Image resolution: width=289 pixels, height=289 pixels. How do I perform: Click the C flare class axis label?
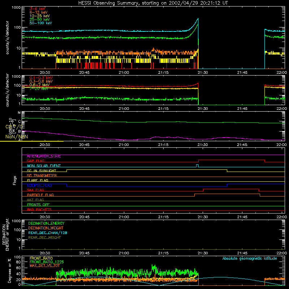pyautogui.click(x=20, y=121)
